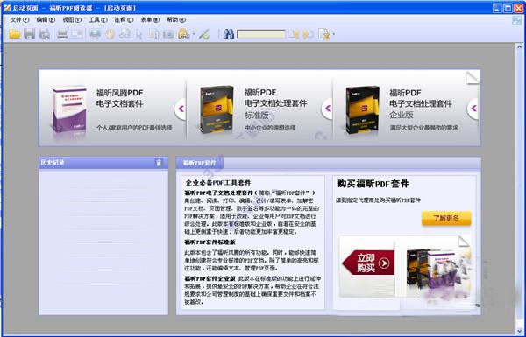Click the vertical scrollbar down arrow
This screenshot has height=337, width=526.
coord(519,330)
